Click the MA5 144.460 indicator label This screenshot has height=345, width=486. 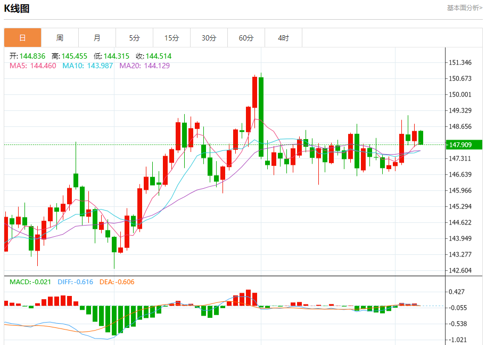[x=33, y=66]
